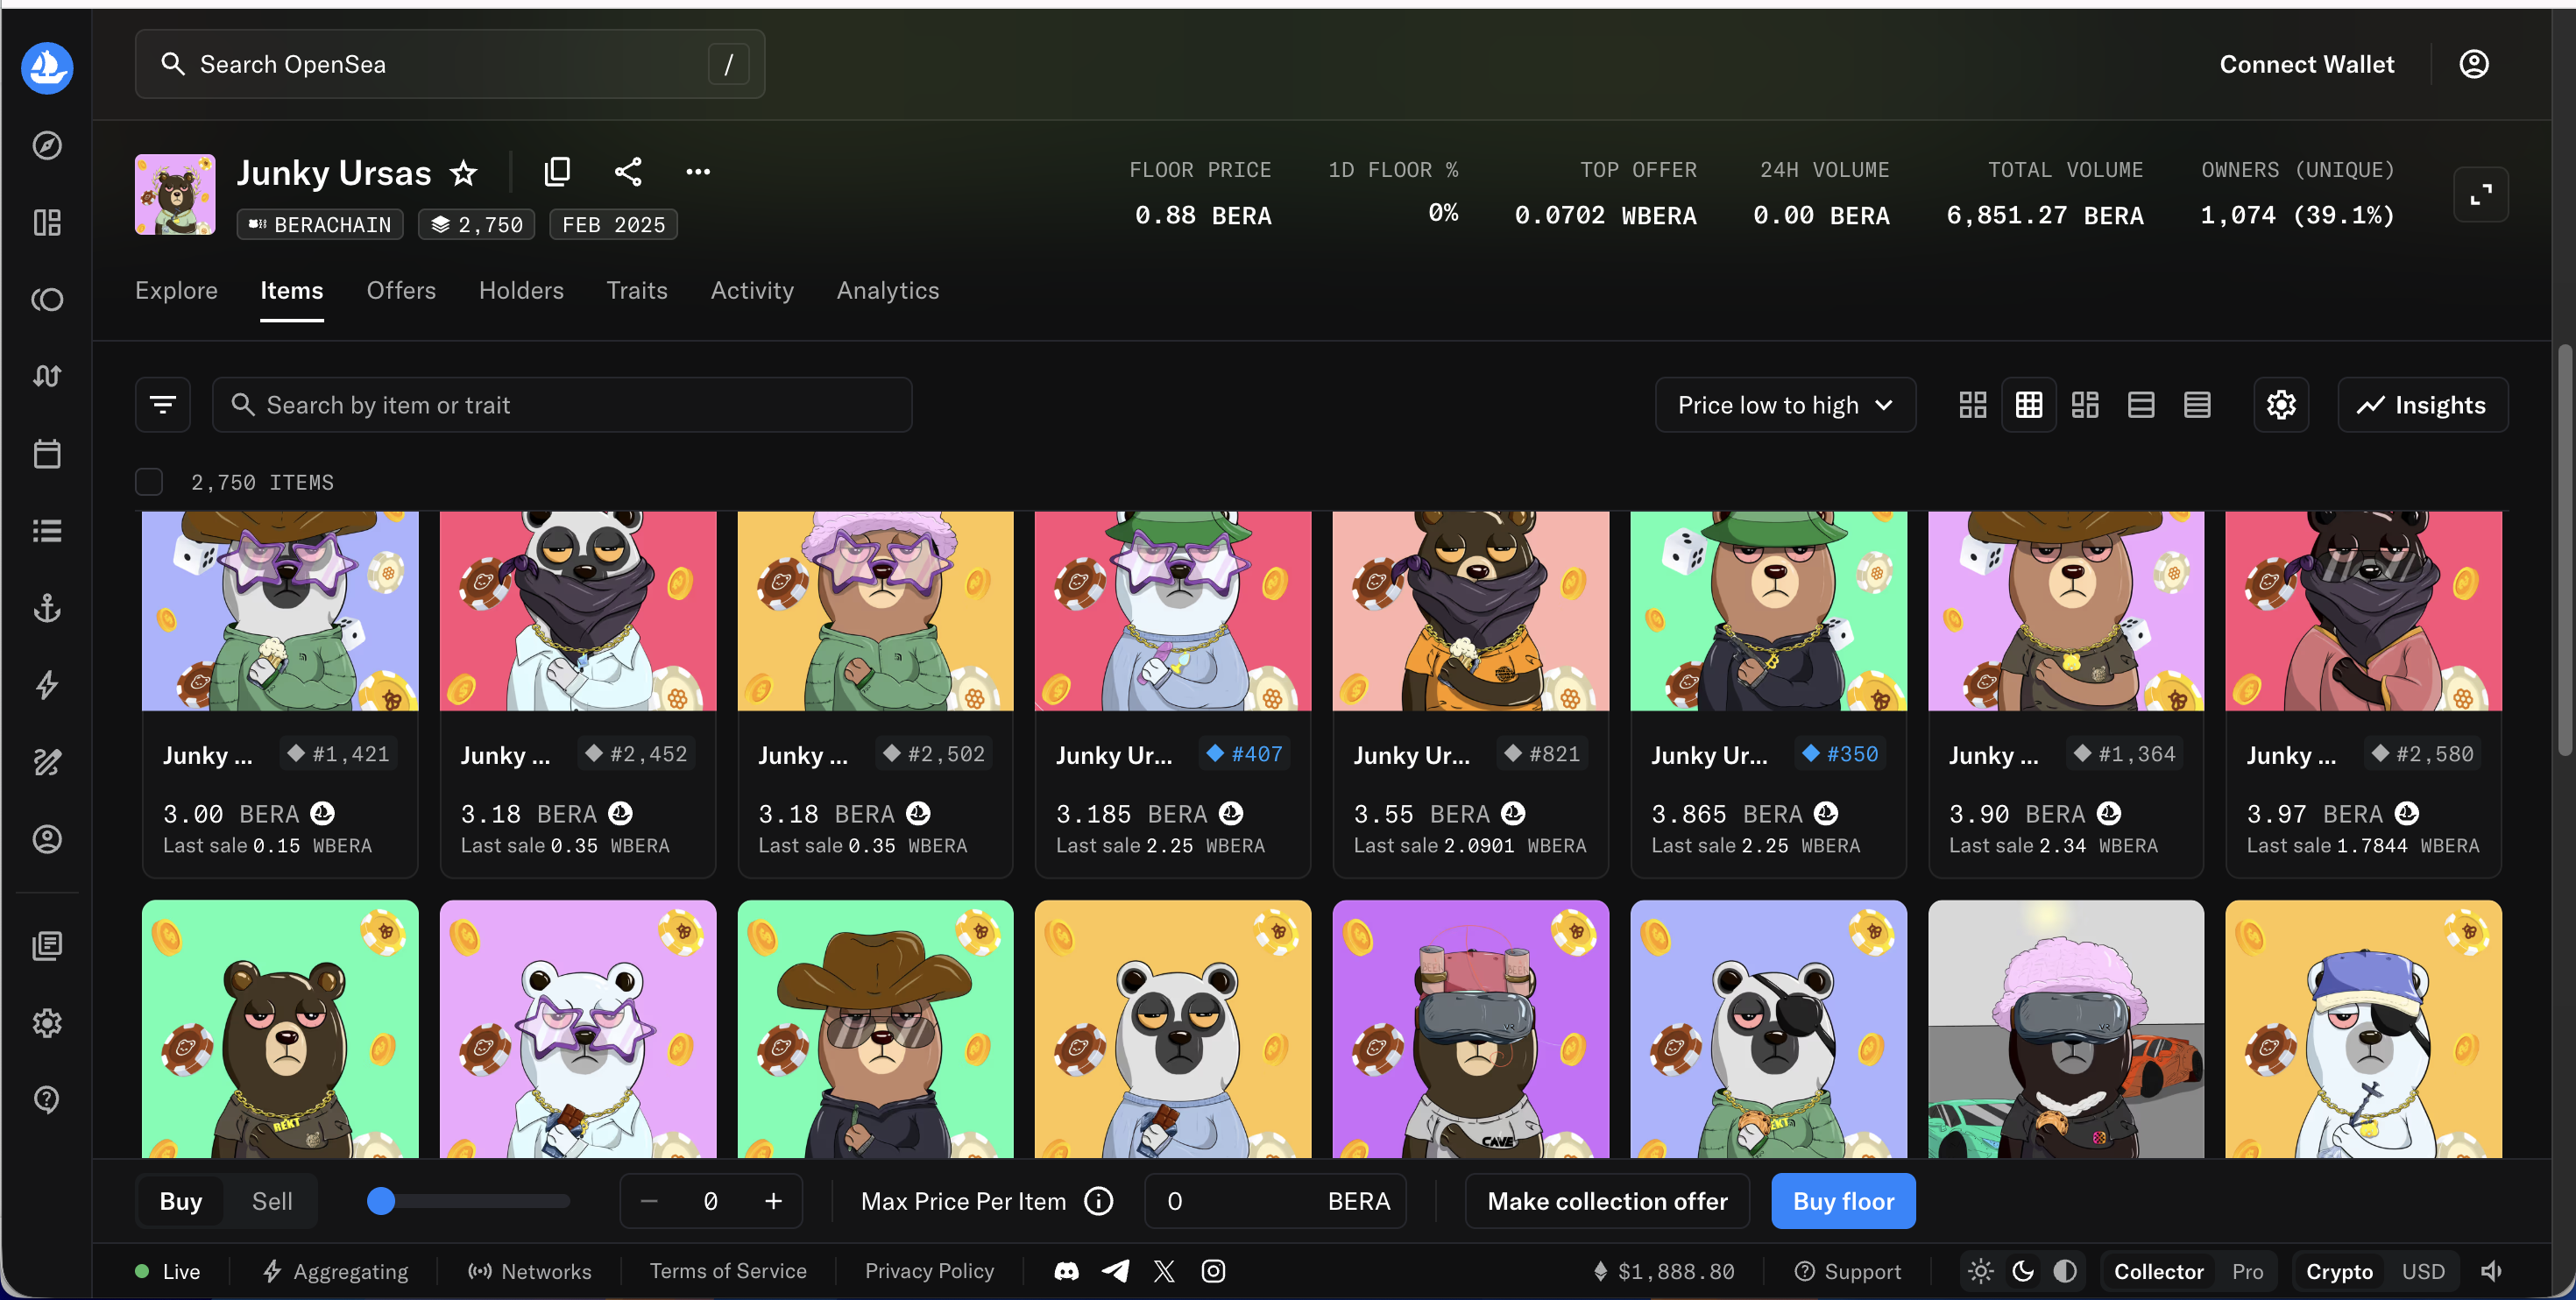Show info for Max Price Per Item
The width and height of the screenshot is (2576, 1300).
click(1098, 1201)
